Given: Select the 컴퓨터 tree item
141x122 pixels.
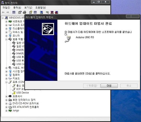Looking at the screenshot, I should tap(16, 75).
